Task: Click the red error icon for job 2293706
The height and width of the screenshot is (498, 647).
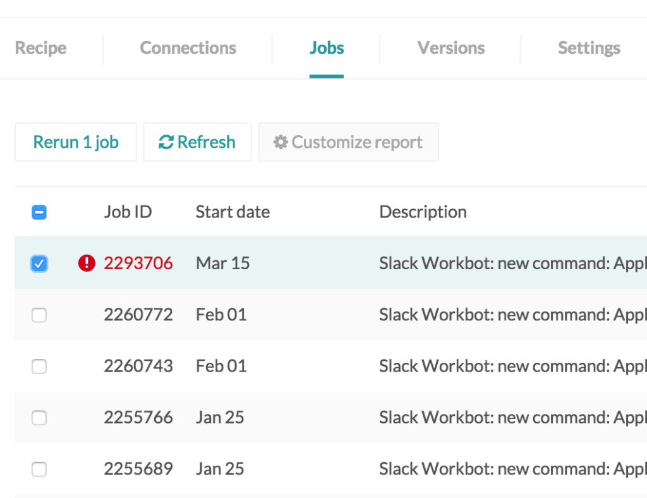Action: [x=87, y=263]
